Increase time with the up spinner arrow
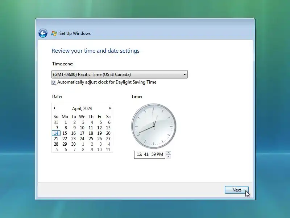The height and width of the screenshot is (218, 290). [x=168, y=153]
